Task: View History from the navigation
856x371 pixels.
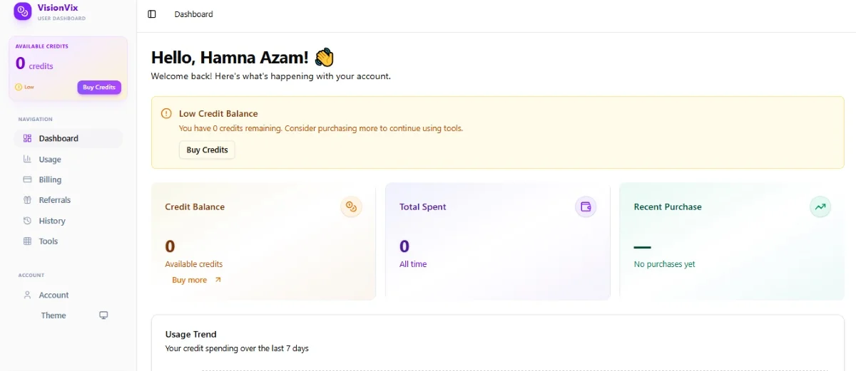Action: (x=52, y=221)
